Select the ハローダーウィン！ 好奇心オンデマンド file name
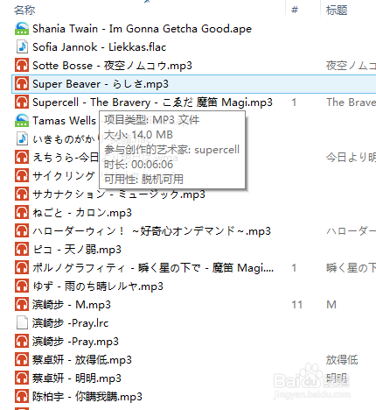Image resolution: width=376 pixels, height=410 pixels. 151,231
